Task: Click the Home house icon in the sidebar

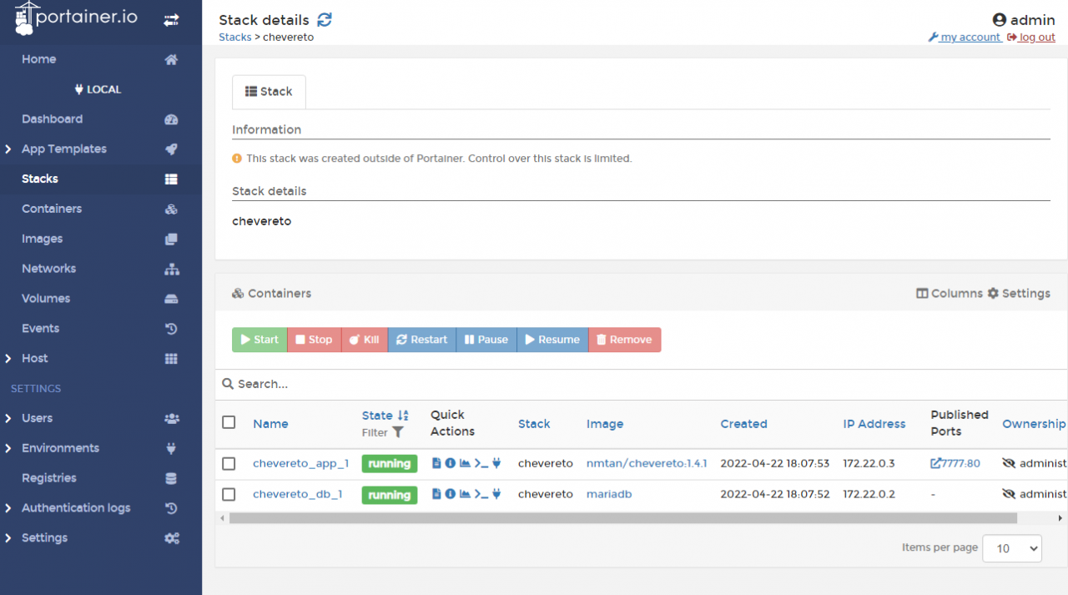Action: [x=171, y=59]
